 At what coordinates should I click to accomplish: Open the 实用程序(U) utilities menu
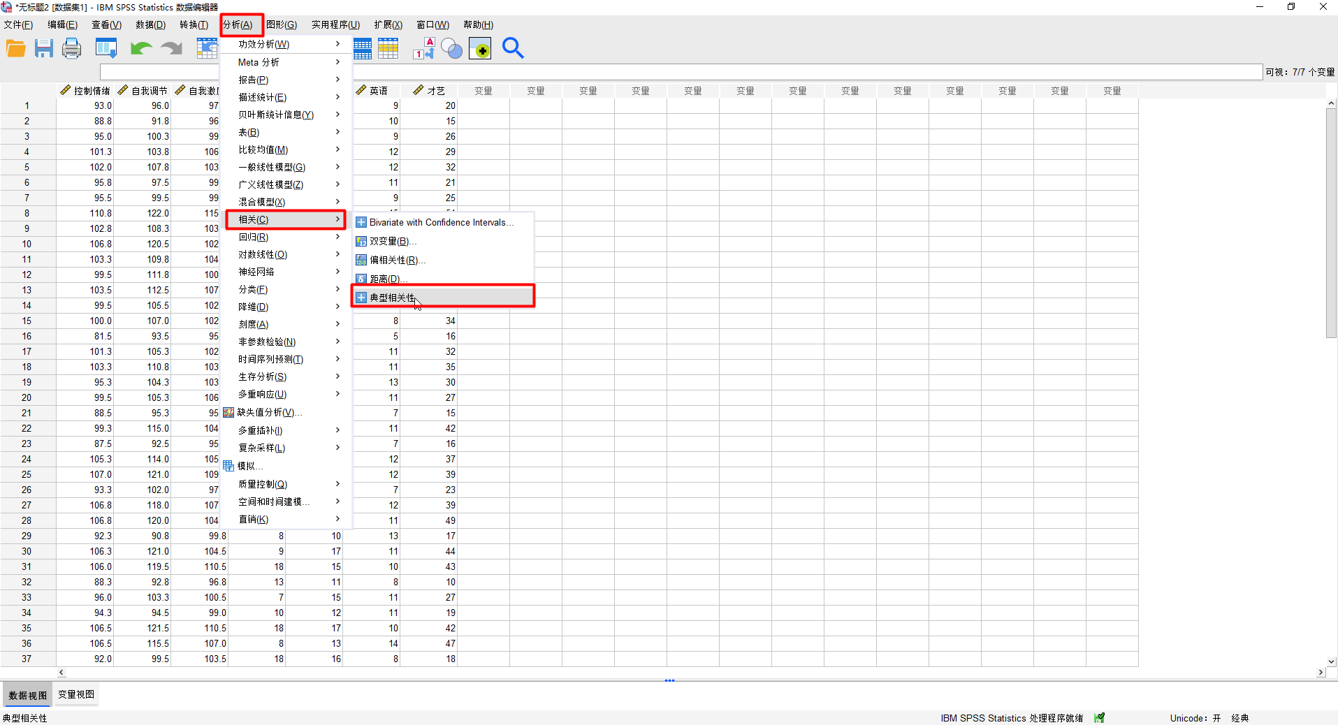[335, 24]
